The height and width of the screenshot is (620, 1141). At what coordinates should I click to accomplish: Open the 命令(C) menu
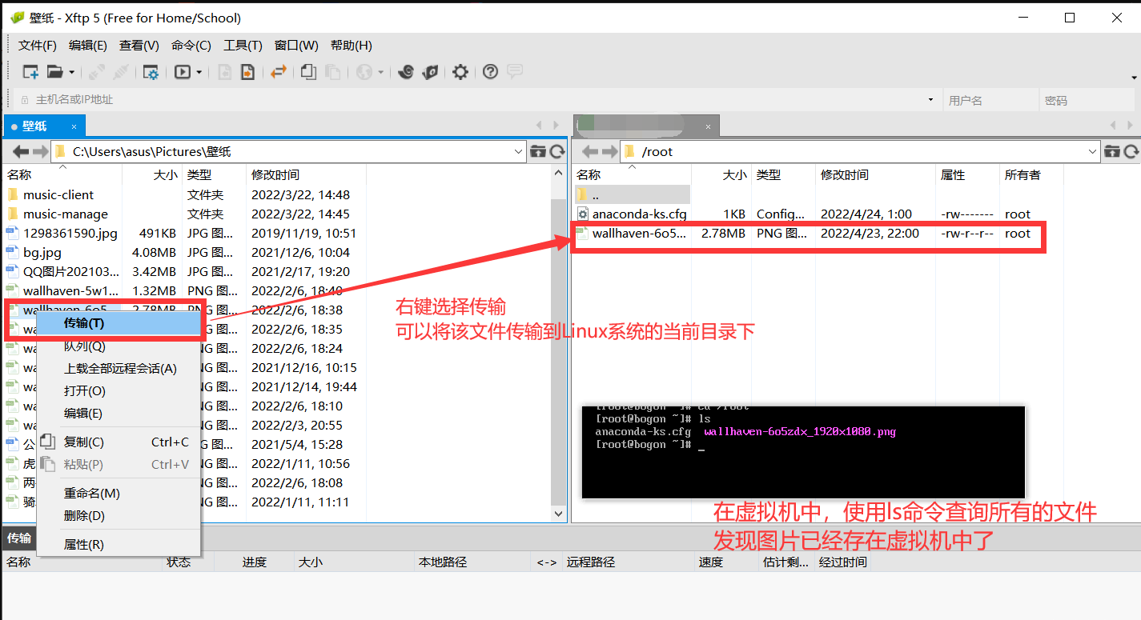(x=191, y=46)
